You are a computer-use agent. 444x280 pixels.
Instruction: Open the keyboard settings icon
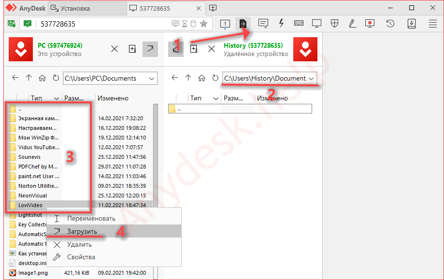299,23
